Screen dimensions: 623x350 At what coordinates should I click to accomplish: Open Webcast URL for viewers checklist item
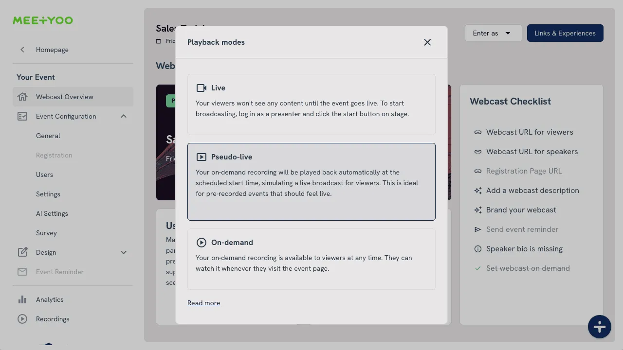(529, 132)
